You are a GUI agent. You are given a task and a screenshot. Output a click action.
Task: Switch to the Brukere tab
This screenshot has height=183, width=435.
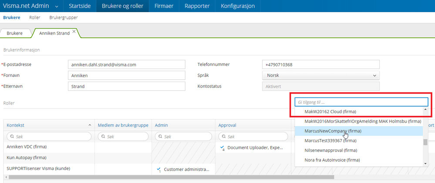coord(15,33)
